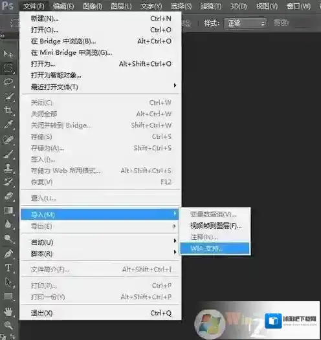The height and width of the screenshot is (340, 321).
Task: Select the Eyedropper tool
Action: 8,125
